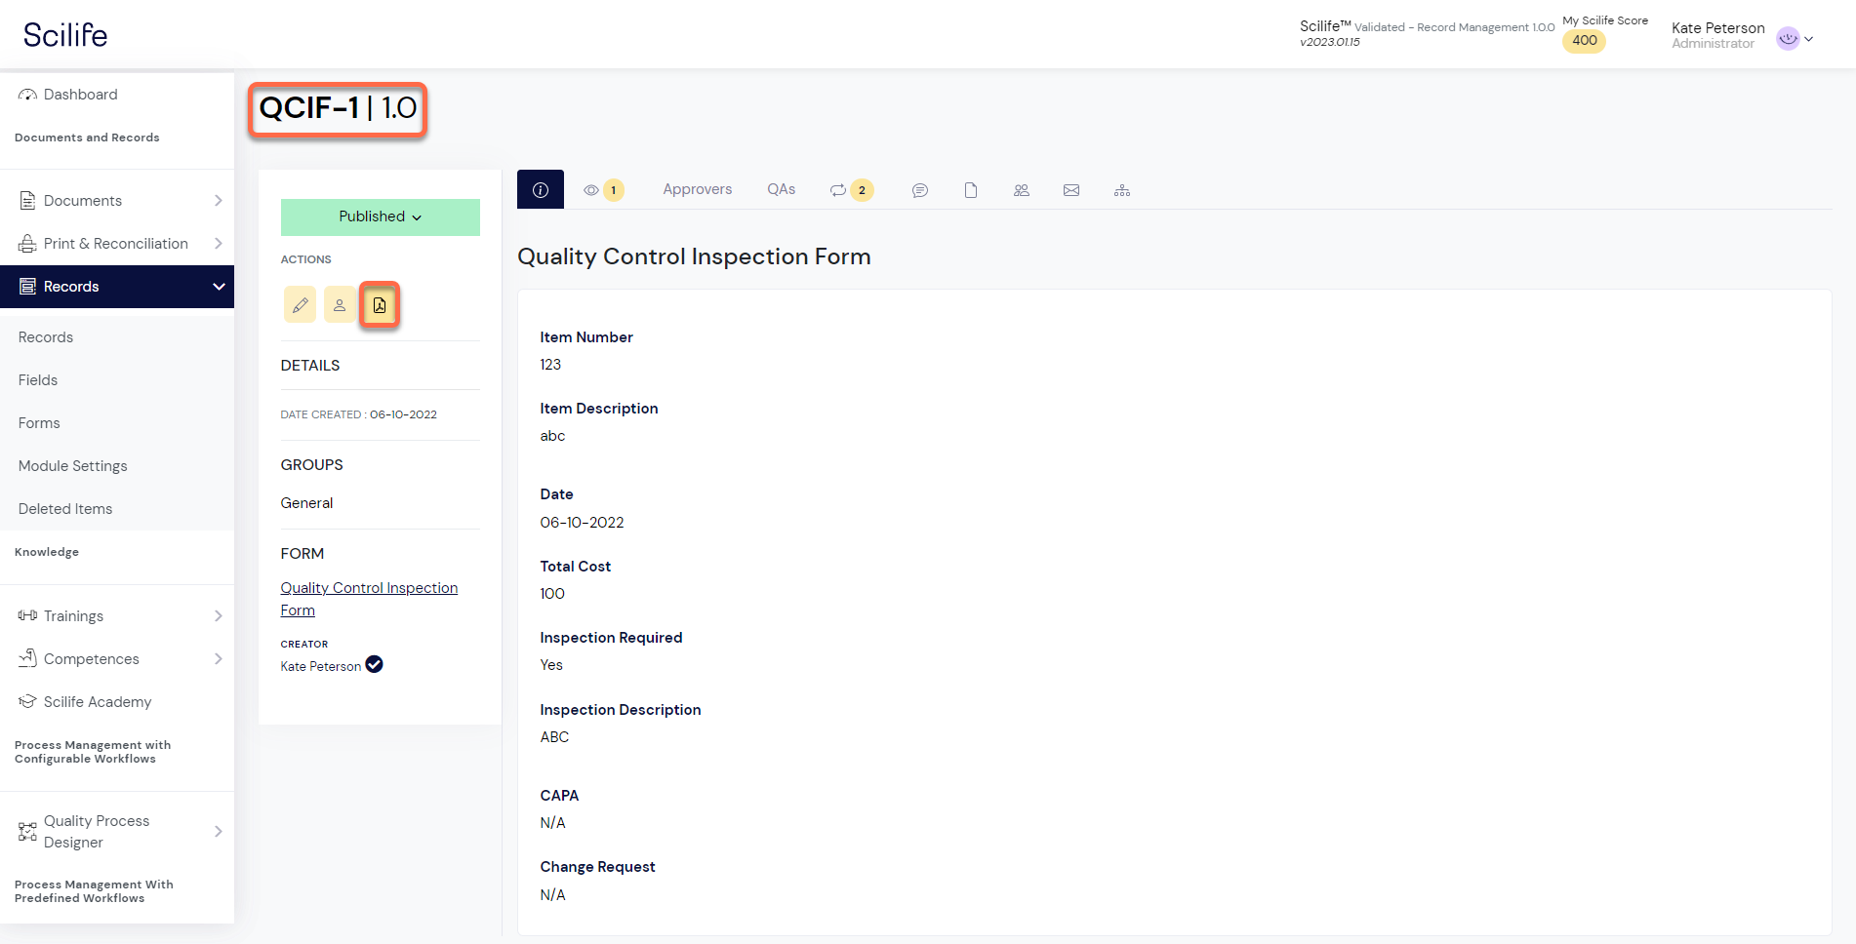
Task: Open the file attachment tab icon
Action: [x=971, y=190]
